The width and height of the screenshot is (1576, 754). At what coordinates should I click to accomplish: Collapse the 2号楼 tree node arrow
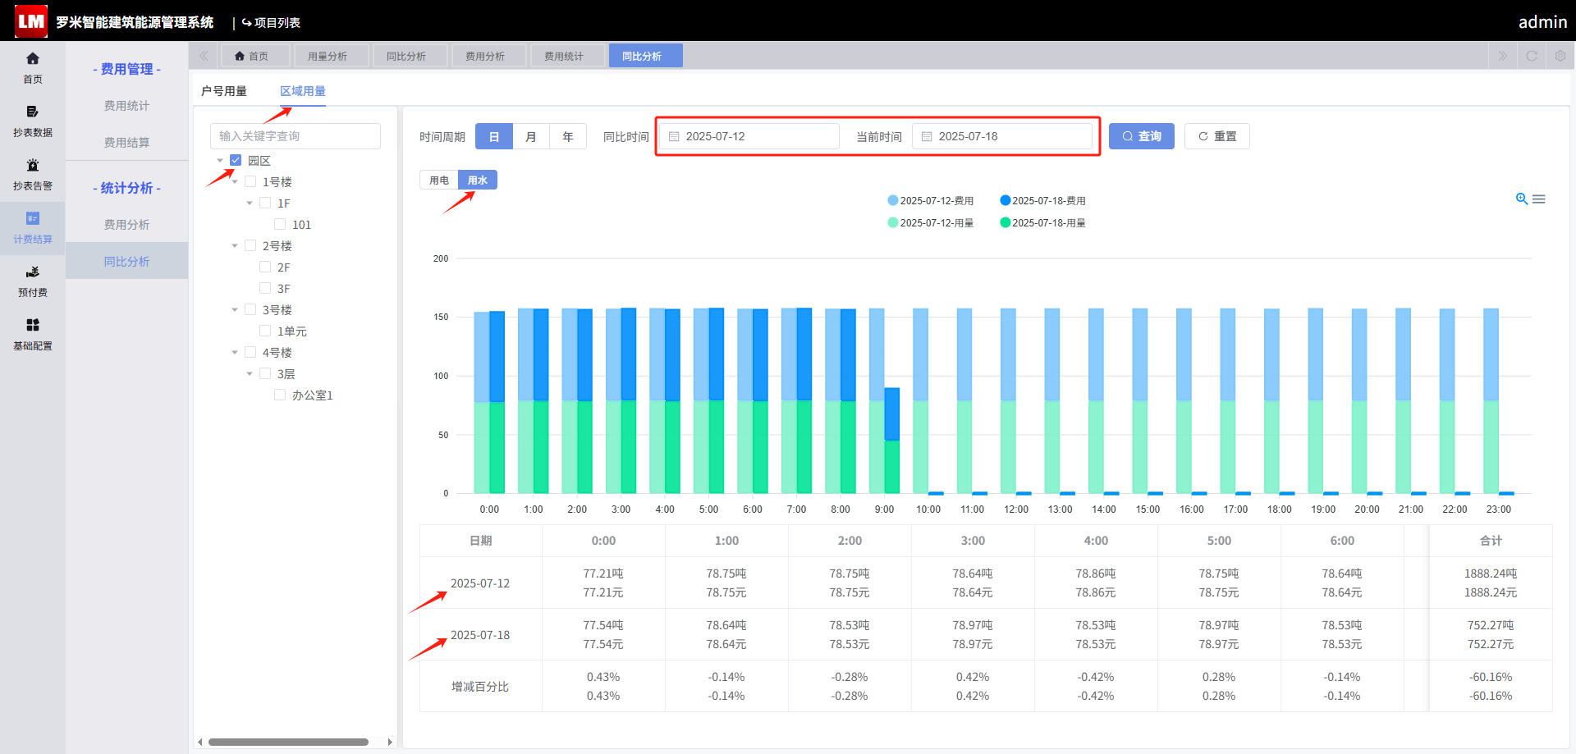pos(235,245)
